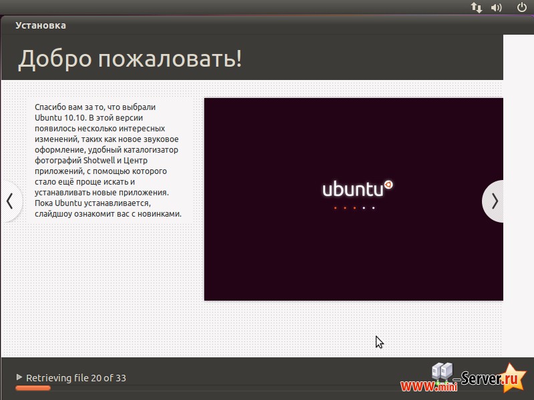Open the sound volume indicator
Image resolution: width=534 pixels, height=400 pixels.
496,7
